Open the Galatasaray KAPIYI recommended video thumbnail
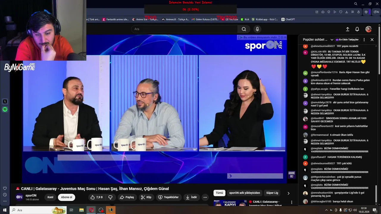The width and height of the screenshot is (381, 214). click(x=230, y=203)
